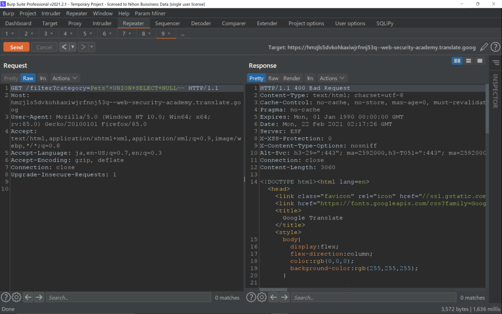
Task: Edit target with the pencil icon
Action: pyautogui.click(x=484, y=47)
